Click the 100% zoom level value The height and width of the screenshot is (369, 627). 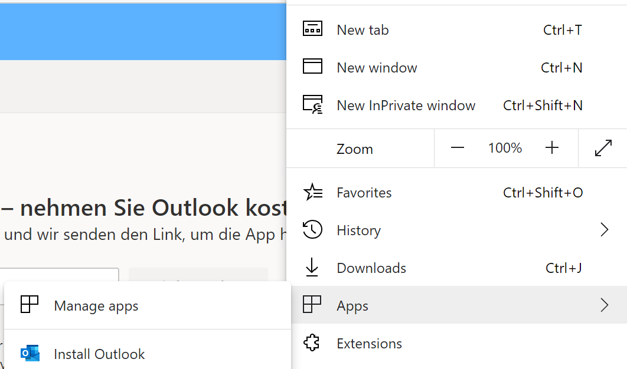click(505, 148)
